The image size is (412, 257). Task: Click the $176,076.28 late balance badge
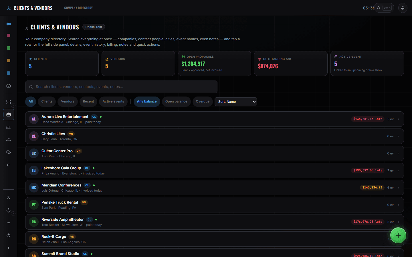(x=368, y=222)
